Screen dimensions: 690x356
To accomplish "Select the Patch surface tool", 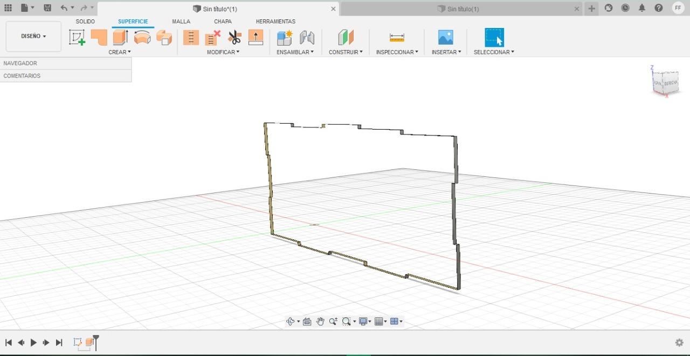I will [99, 37].
